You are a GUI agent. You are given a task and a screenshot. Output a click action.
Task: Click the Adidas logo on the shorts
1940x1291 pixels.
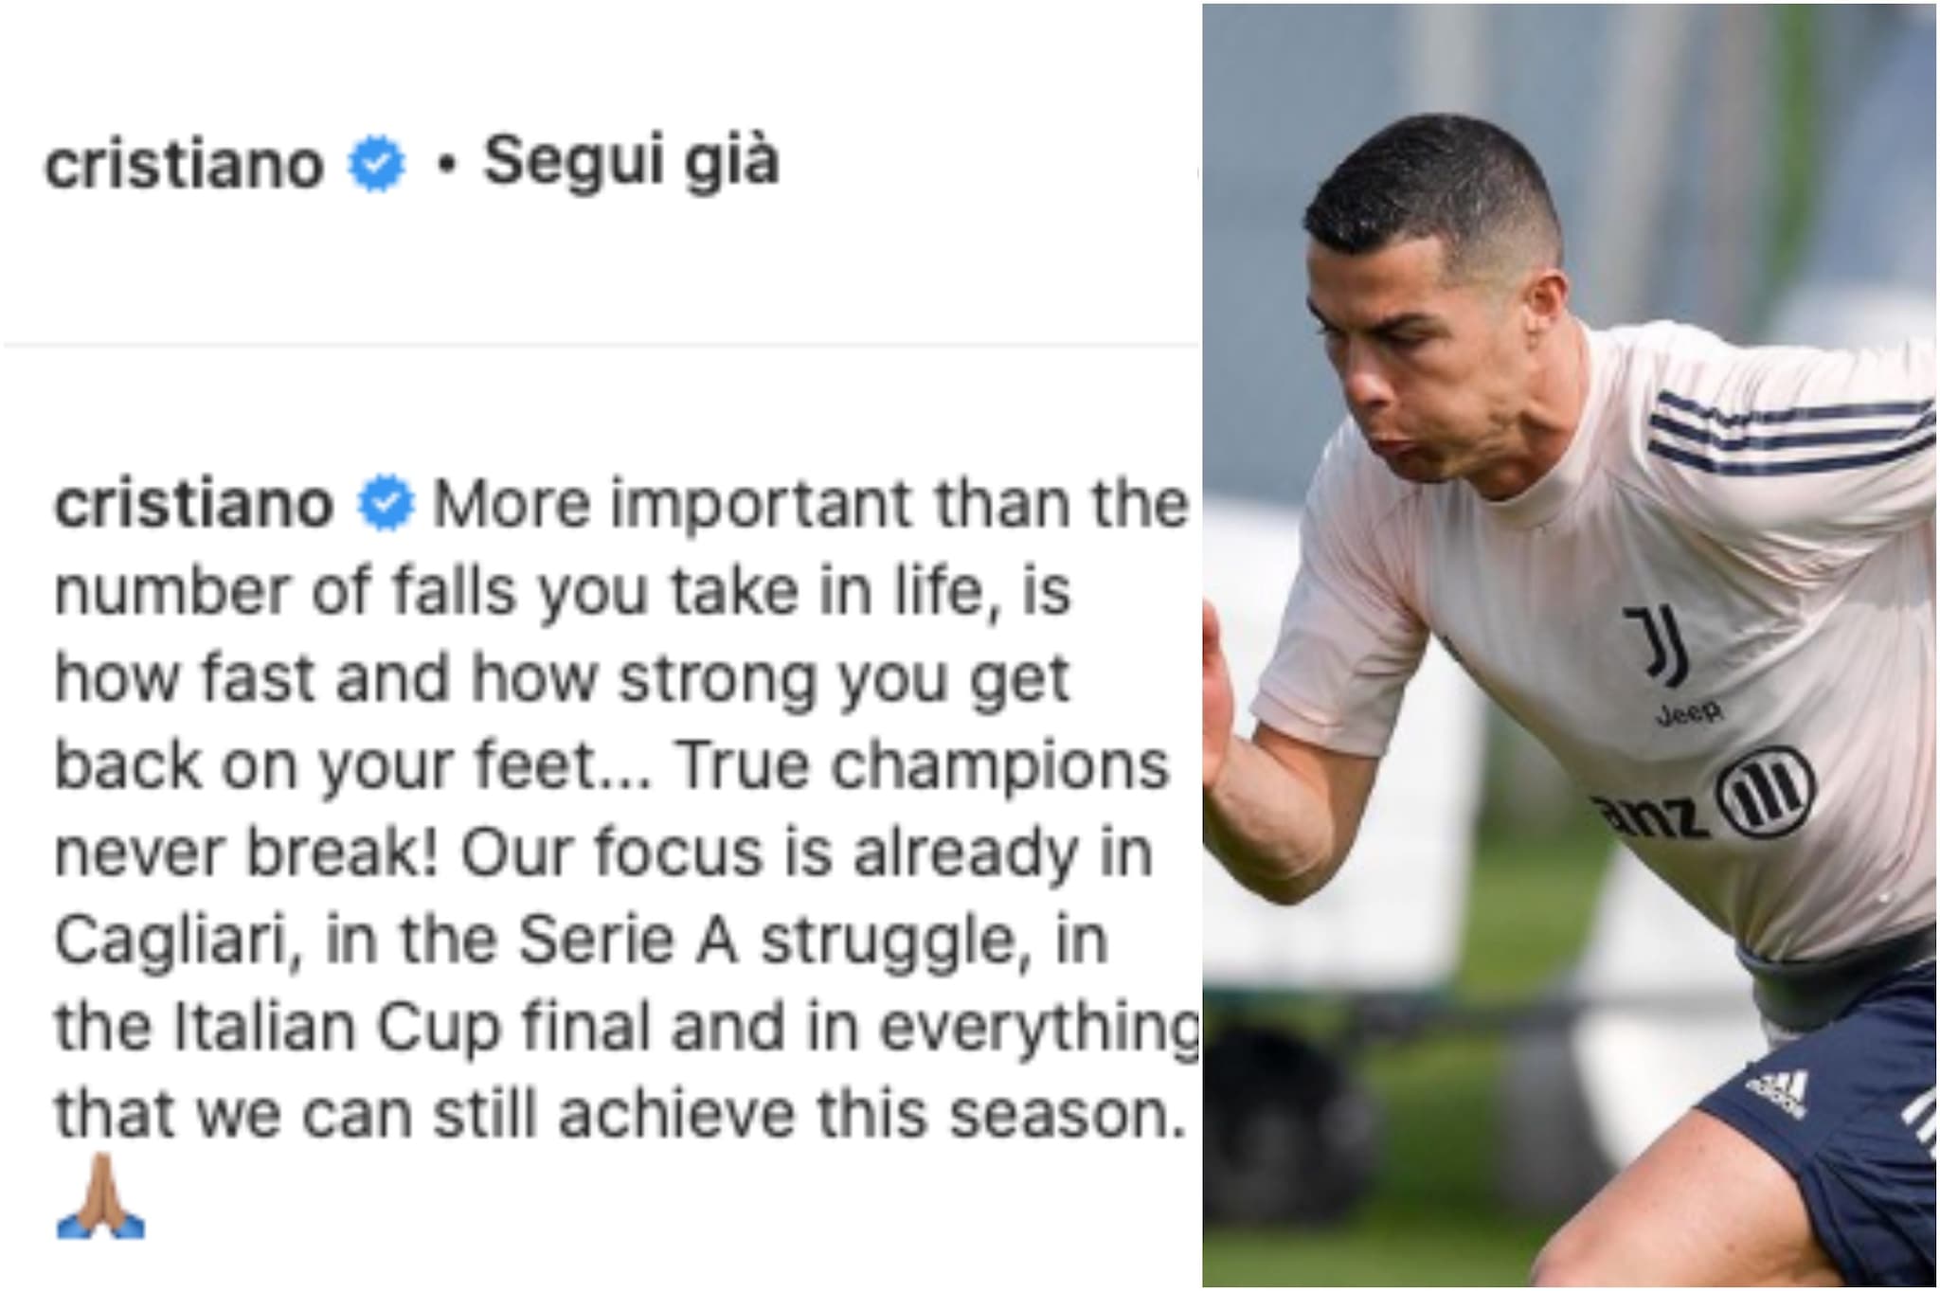tap(1776, 1093)
